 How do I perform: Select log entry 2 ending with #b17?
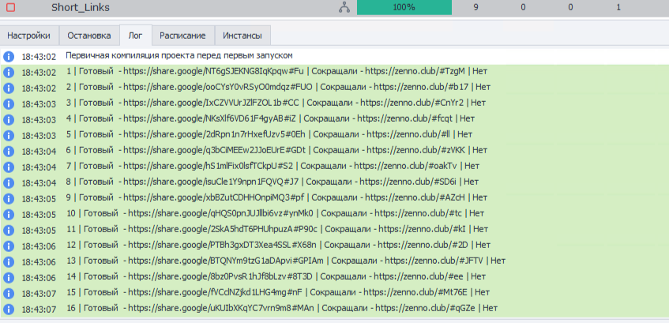pyautogui.click(x=278, y=87)
